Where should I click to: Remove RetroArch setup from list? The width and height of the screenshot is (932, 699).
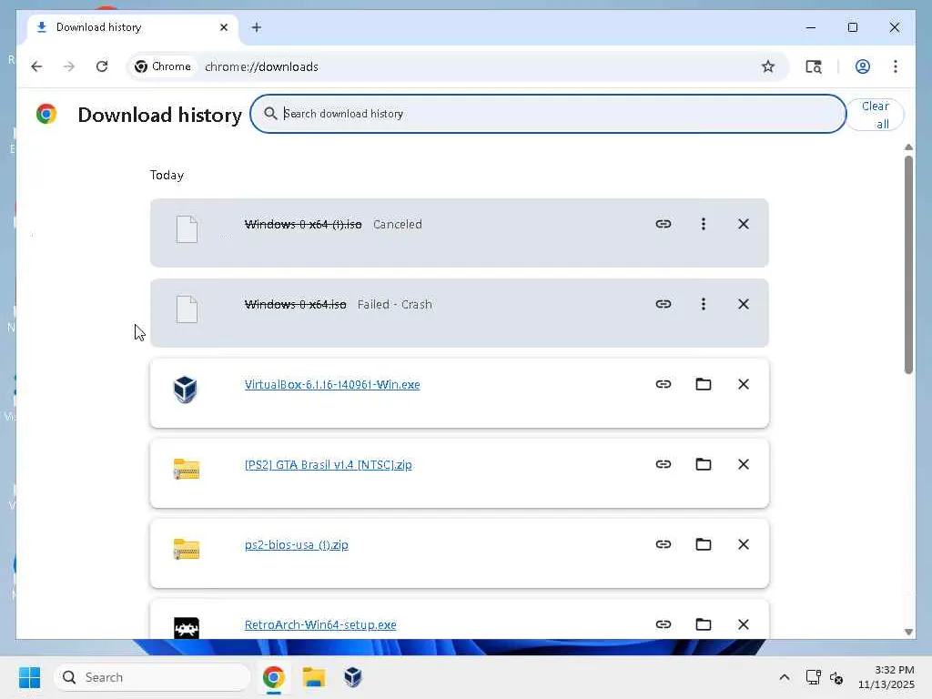pyautogui.click(x=743, y=624)
